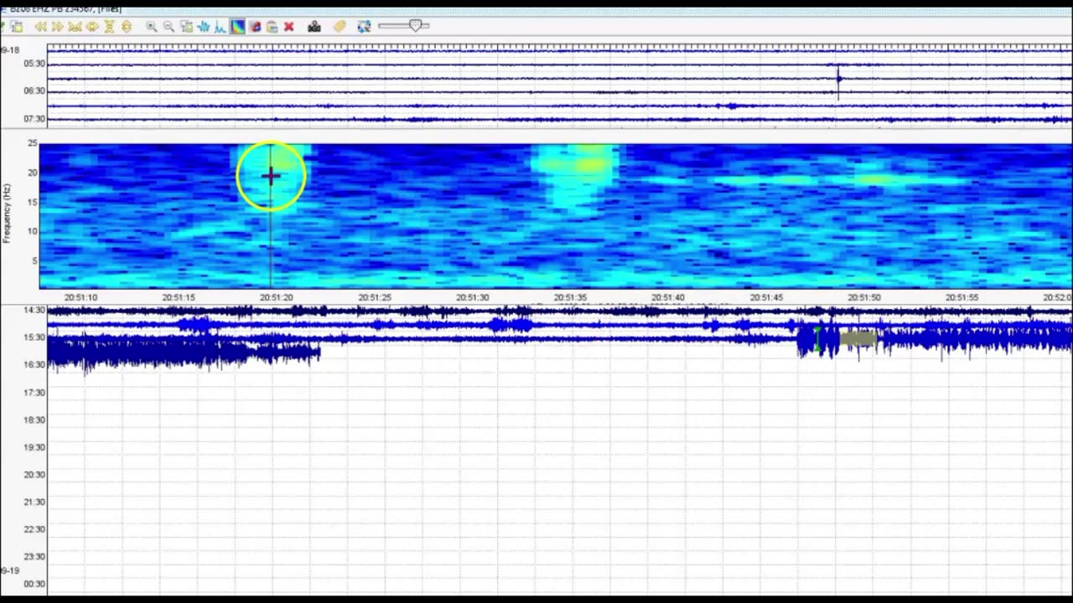Image resolution: width=1073 pixels, height=603 pixels.
Task: Click the 05:30 helicorder trace row
Action: click(559, 64)
